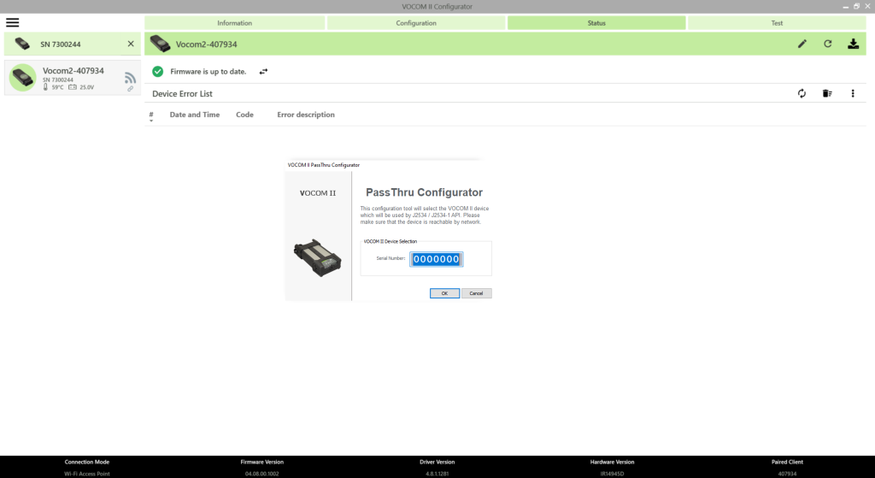Screen dimensions: 875x478
Task: Click the Paired Client status entry
Action: pyautogui.click(x=787, y=468)
